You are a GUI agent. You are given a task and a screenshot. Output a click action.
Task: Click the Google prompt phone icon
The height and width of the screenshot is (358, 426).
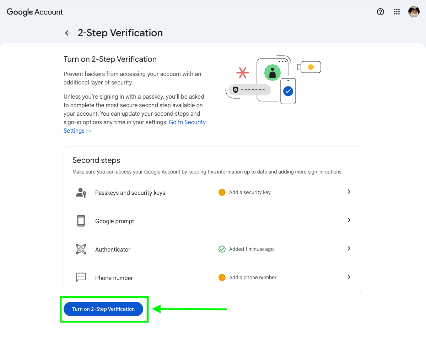81,221
